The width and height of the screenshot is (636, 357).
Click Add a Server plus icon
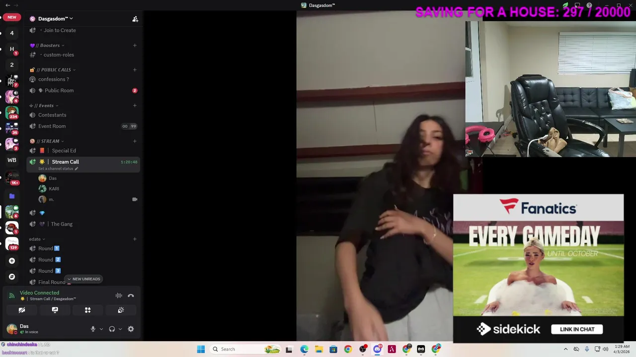[12, 261]
